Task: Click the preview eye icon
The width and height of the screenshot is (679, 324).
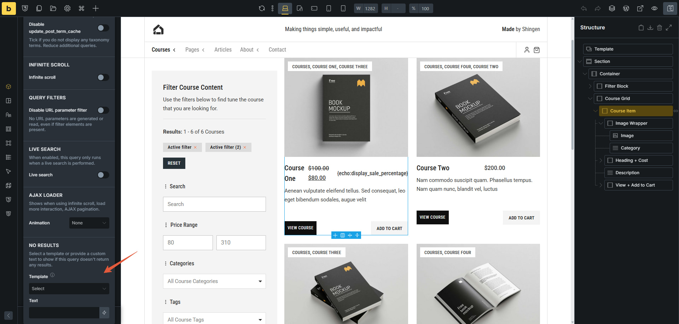Action: pyautogui.click(x=654, y=8)
